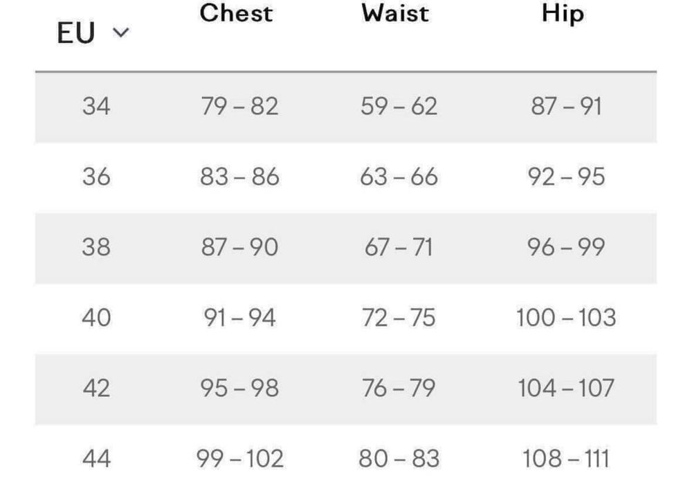
Task: Select chest measurement 99 – 102
Action: point(239,458)
